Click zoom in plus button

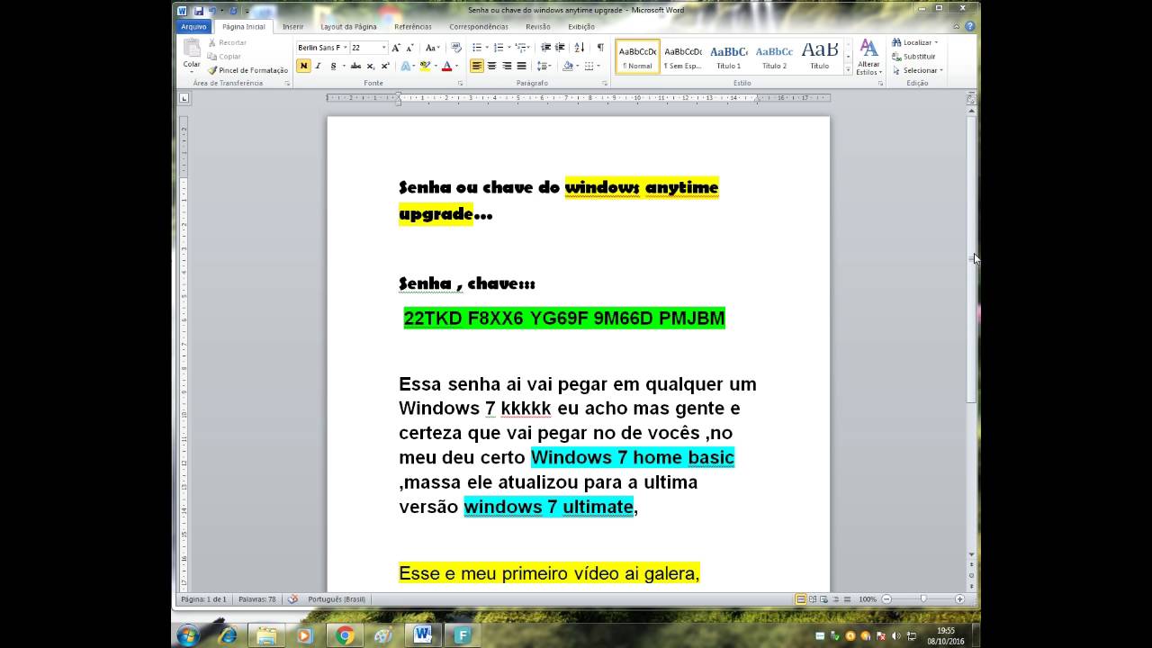959,599
